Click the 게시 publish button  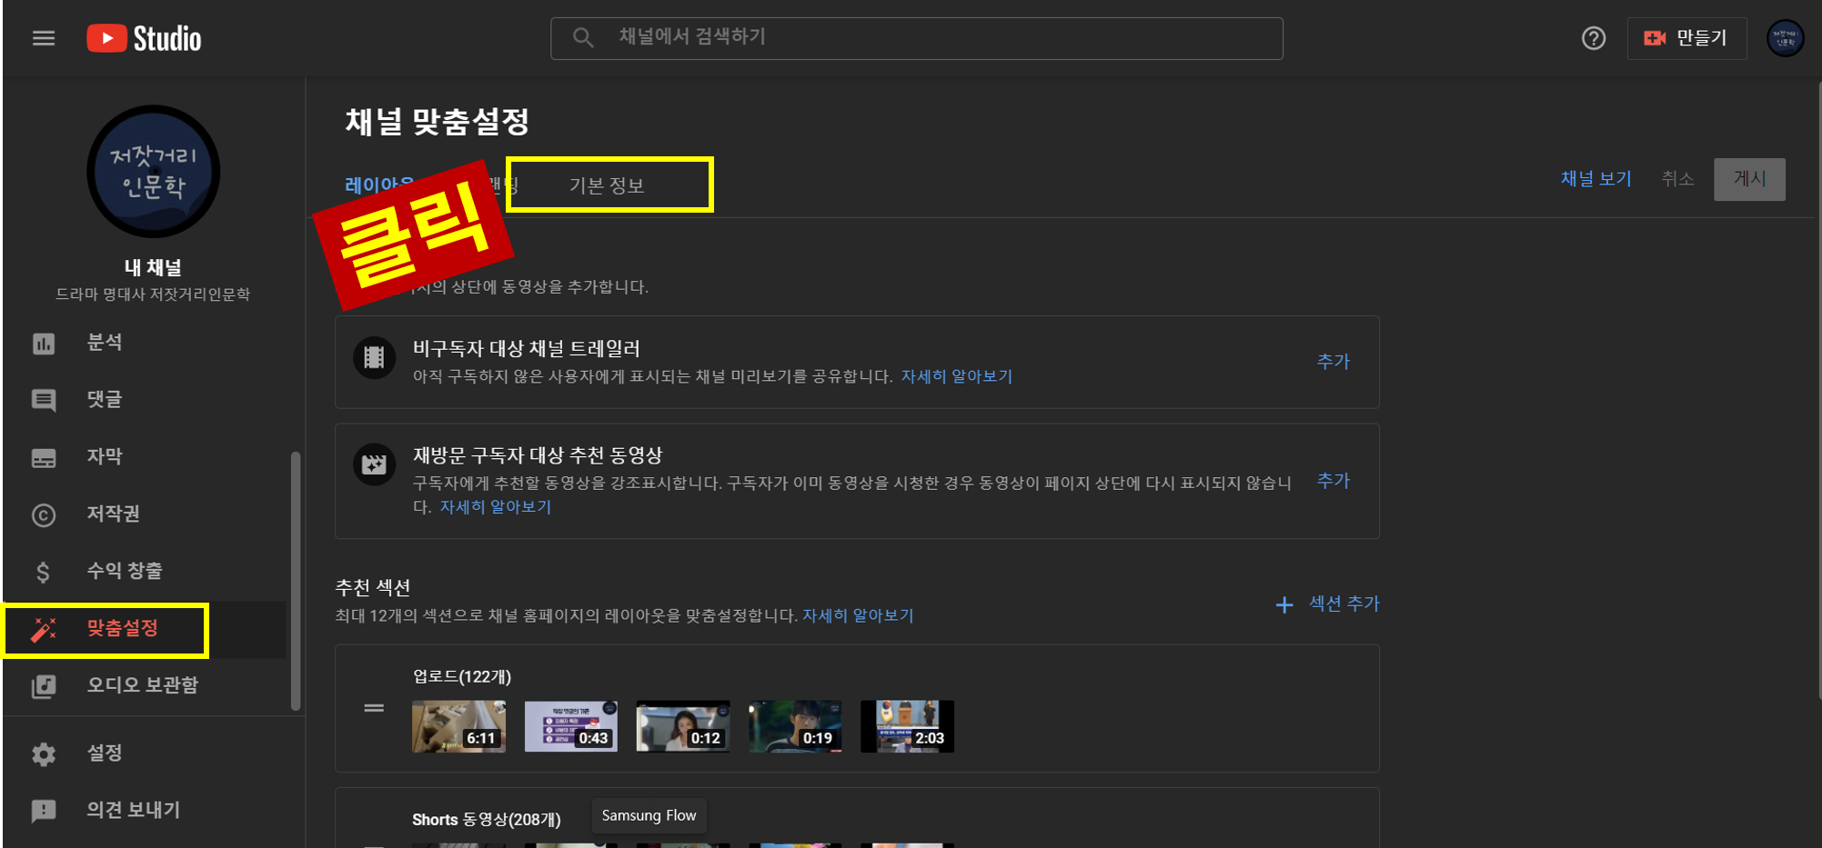pyautogui.click(x=1749, y=179)
